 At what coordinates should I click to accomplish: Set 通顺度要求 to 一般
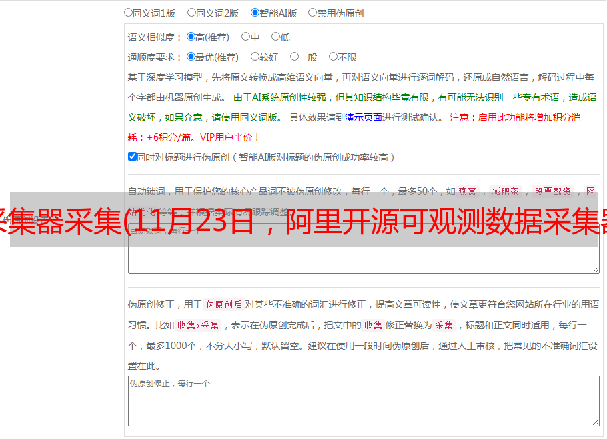click(295, 57)
